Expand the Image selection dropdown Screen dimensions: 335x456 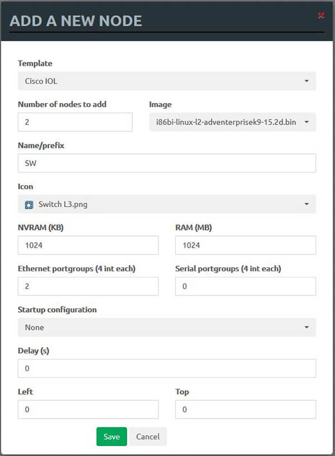click(x=232, y=122)
